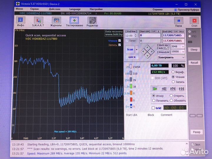Open the Language menu

tap(75, 9)
